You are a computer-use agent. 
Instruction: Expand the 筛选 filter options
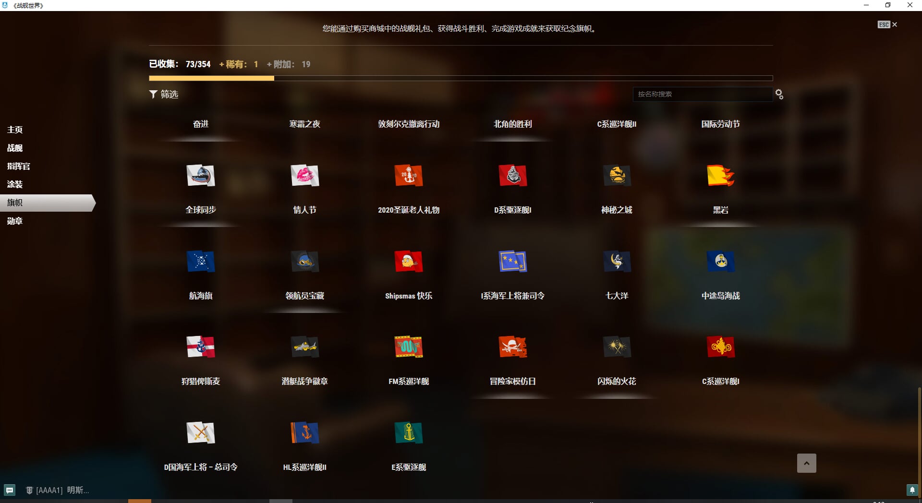point(164,95)
